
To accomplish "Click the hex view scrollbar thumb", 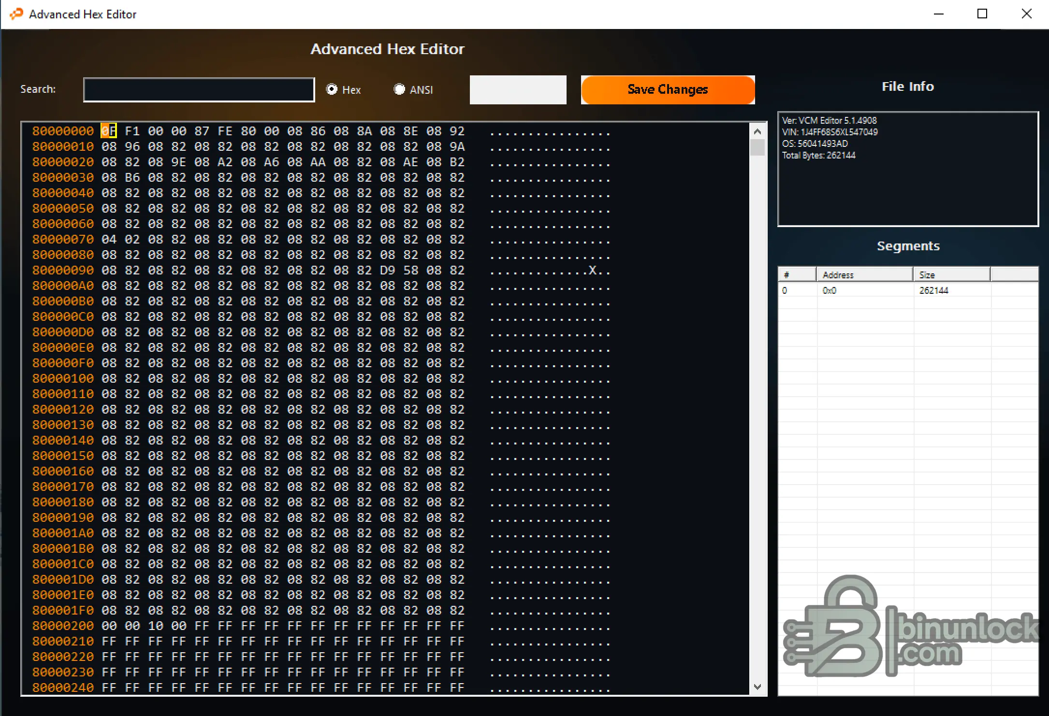I will click(758, 147).
